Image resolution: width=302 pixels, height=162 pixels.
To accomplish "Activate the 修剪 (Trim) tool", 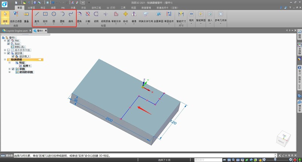I will click(x=96, y=17).
